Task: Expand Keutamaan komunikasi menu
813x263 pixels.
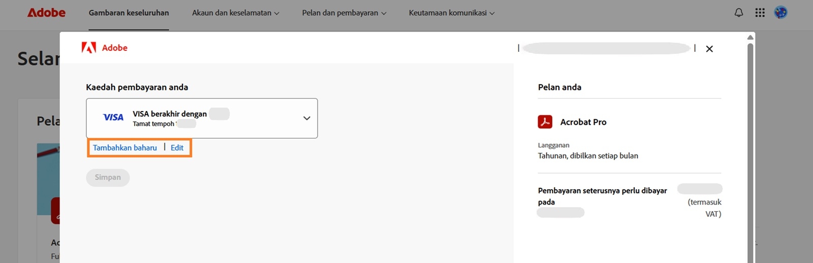Action: tap(452, 13)
